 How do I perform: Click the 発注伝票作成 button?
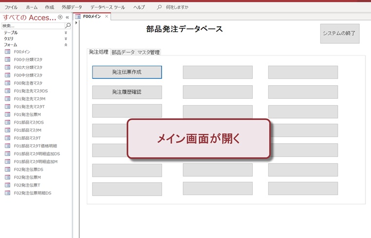point(127,72)
